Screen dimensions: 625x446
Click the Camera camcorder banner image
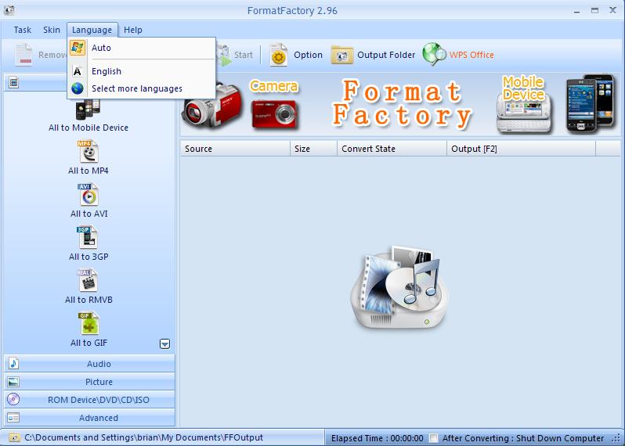[x=212, y=106]
